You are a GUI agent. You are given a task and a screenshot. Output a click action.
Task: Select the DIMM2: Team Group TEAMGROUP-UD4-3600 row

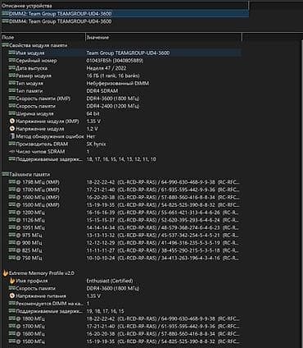pyautogui.click(x=125, y=13)
